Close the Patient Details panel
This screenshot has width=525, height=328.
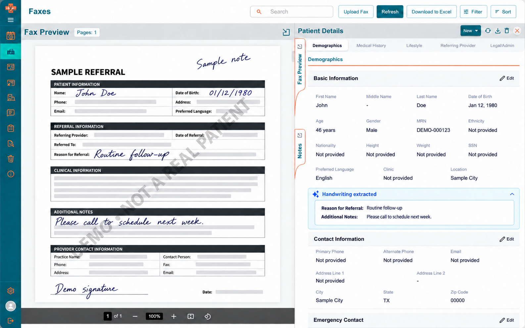(517, 31)
